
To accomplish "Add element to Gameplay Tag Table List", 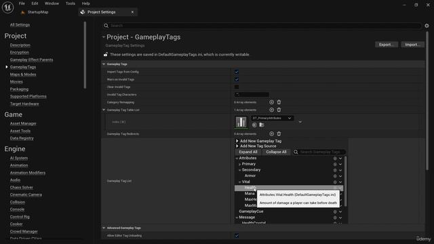I will (x=271, y=110).
